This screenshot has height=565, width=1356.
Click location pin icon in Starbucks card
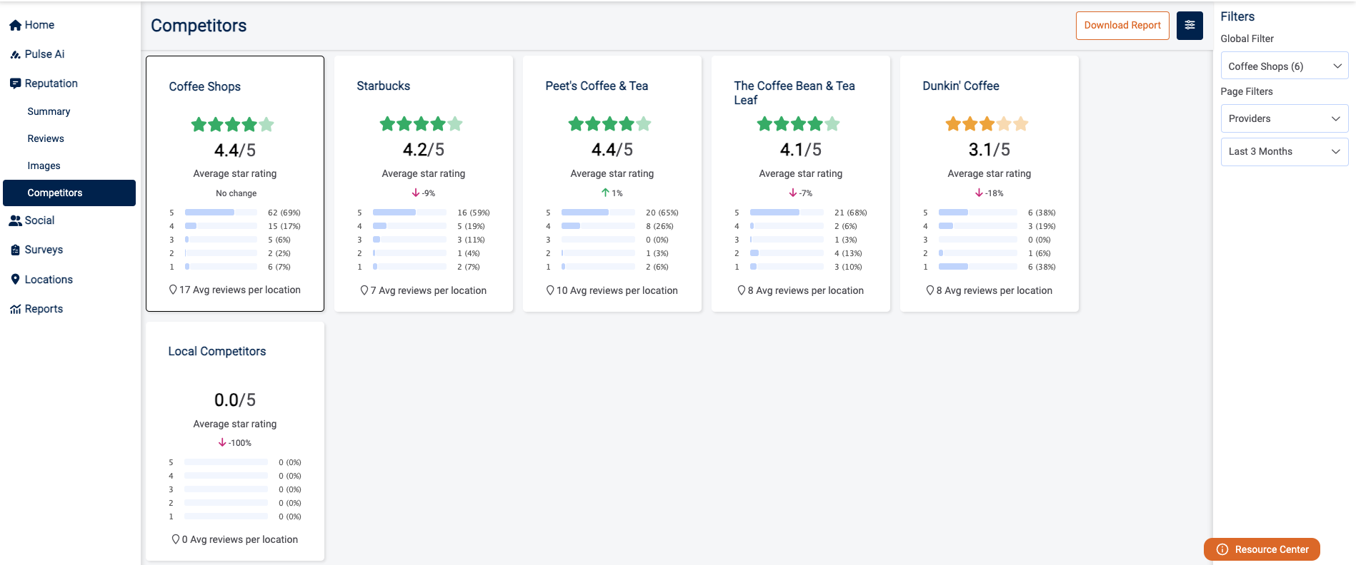(364, 290)
